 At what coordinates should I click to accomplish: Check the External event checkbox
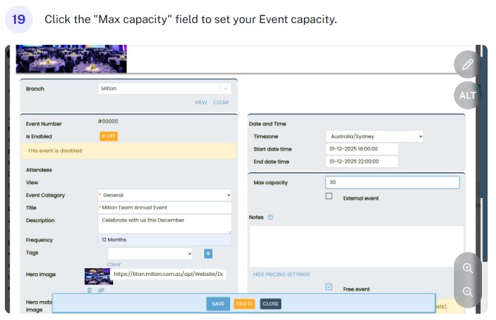pos(329,197)
